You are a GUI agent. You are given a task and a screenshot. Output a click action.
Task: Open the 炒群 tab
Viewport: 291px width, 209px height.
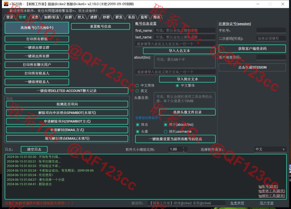pyautogui.click(x=106, y=17)
